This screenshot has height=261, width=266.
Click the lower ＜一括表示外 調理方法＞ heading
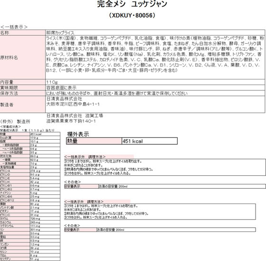pyautogui.click(x=84, y=202)
